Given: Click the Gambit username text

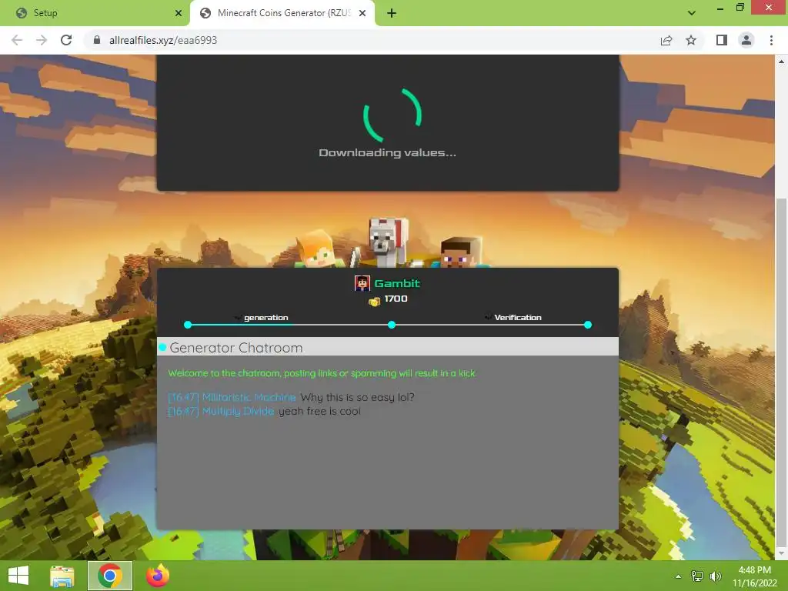Looking at the screenshot, I should click(x=397, y=283).
